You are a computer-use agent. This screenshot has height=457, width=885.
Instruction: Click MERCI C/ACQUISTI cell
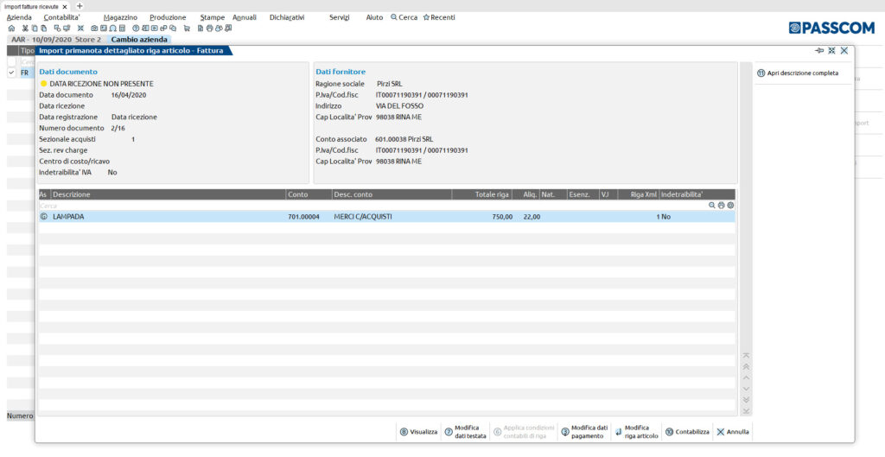click(x=363, y=217)
